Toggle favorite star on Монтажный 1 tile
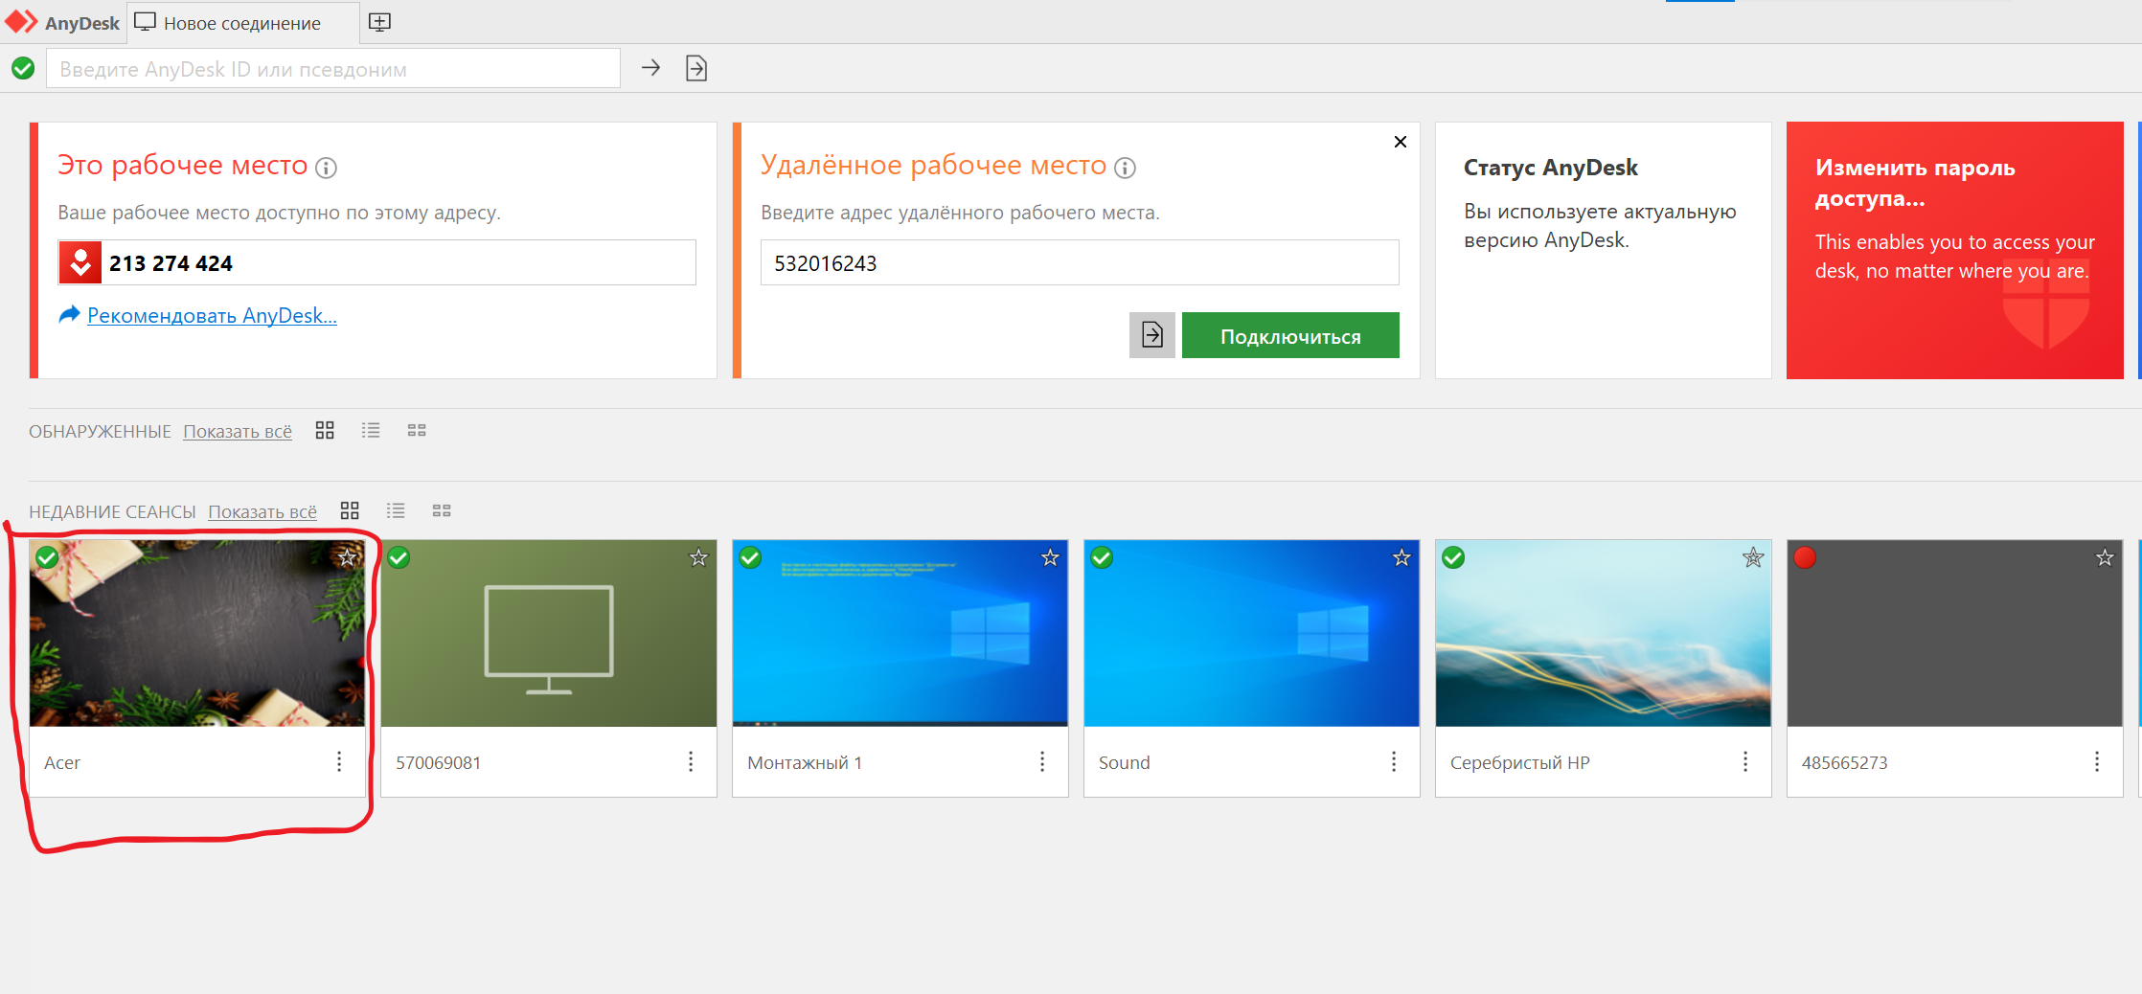Viewport: 2142px width, 994px height. [x=1050, y=557]
